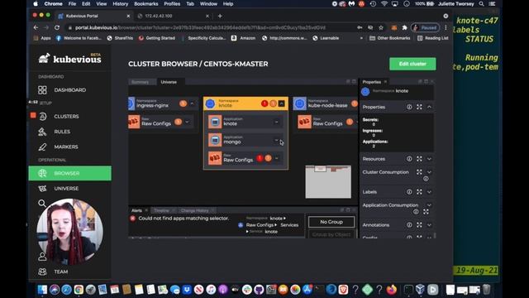Expand the Resources section chevron
The height and width of the screenshot is (298, 529).
coord(429,159)
